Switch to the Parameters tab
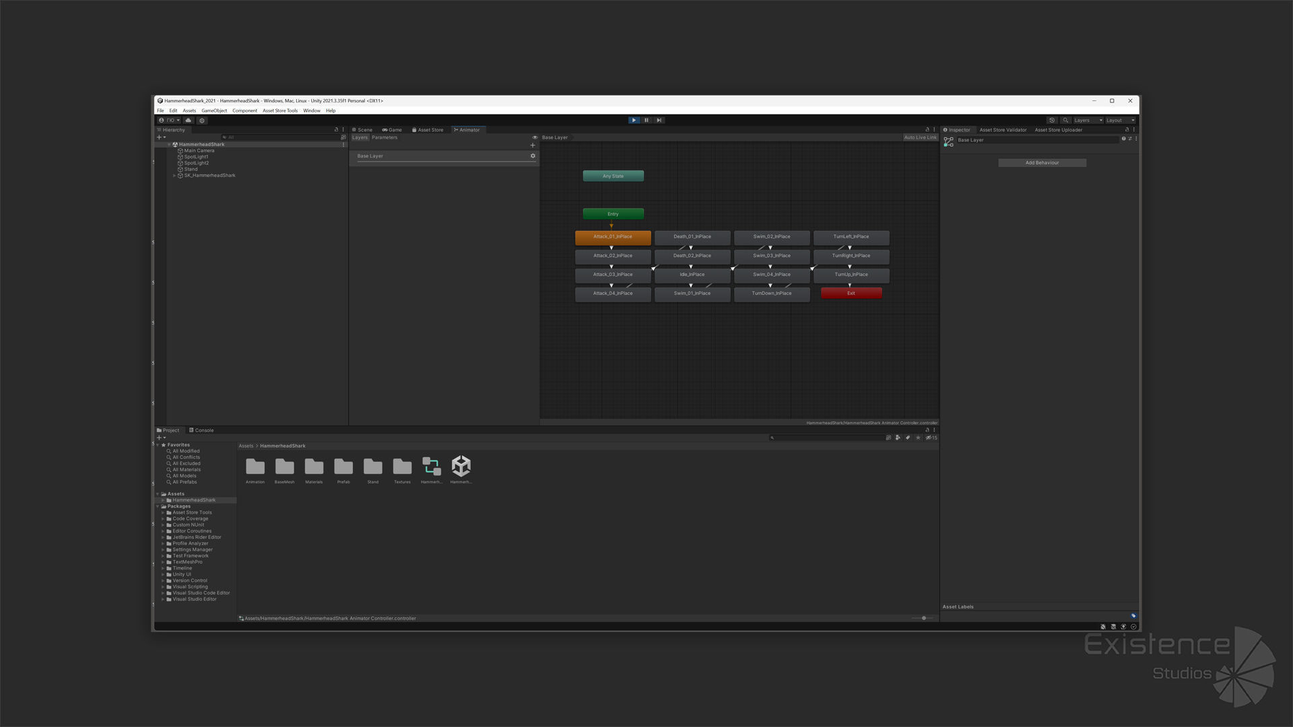This screenshot has width=1293, height=727. click(385, 137)
